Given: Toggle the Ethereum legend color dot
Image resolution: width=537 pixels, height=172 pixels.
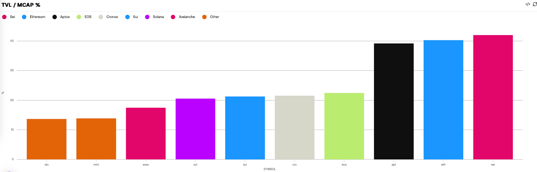Looking at the screenshot, I should (24, 17).
